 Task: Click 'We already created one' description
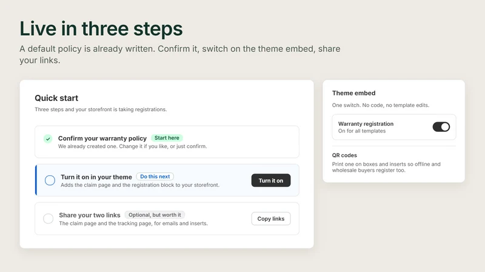(132, 146)
